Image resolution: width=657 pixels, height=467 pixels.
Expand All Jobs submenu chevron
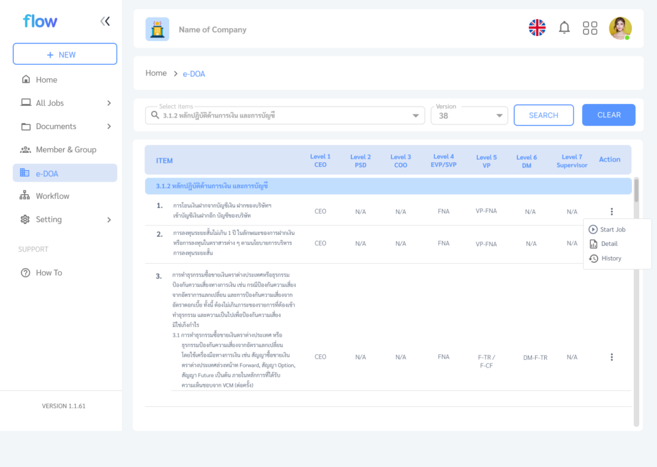(109, 103)
